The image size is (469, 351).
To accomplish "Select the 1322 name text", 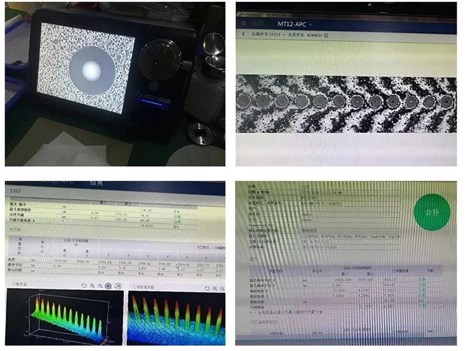I will [15, 191].
